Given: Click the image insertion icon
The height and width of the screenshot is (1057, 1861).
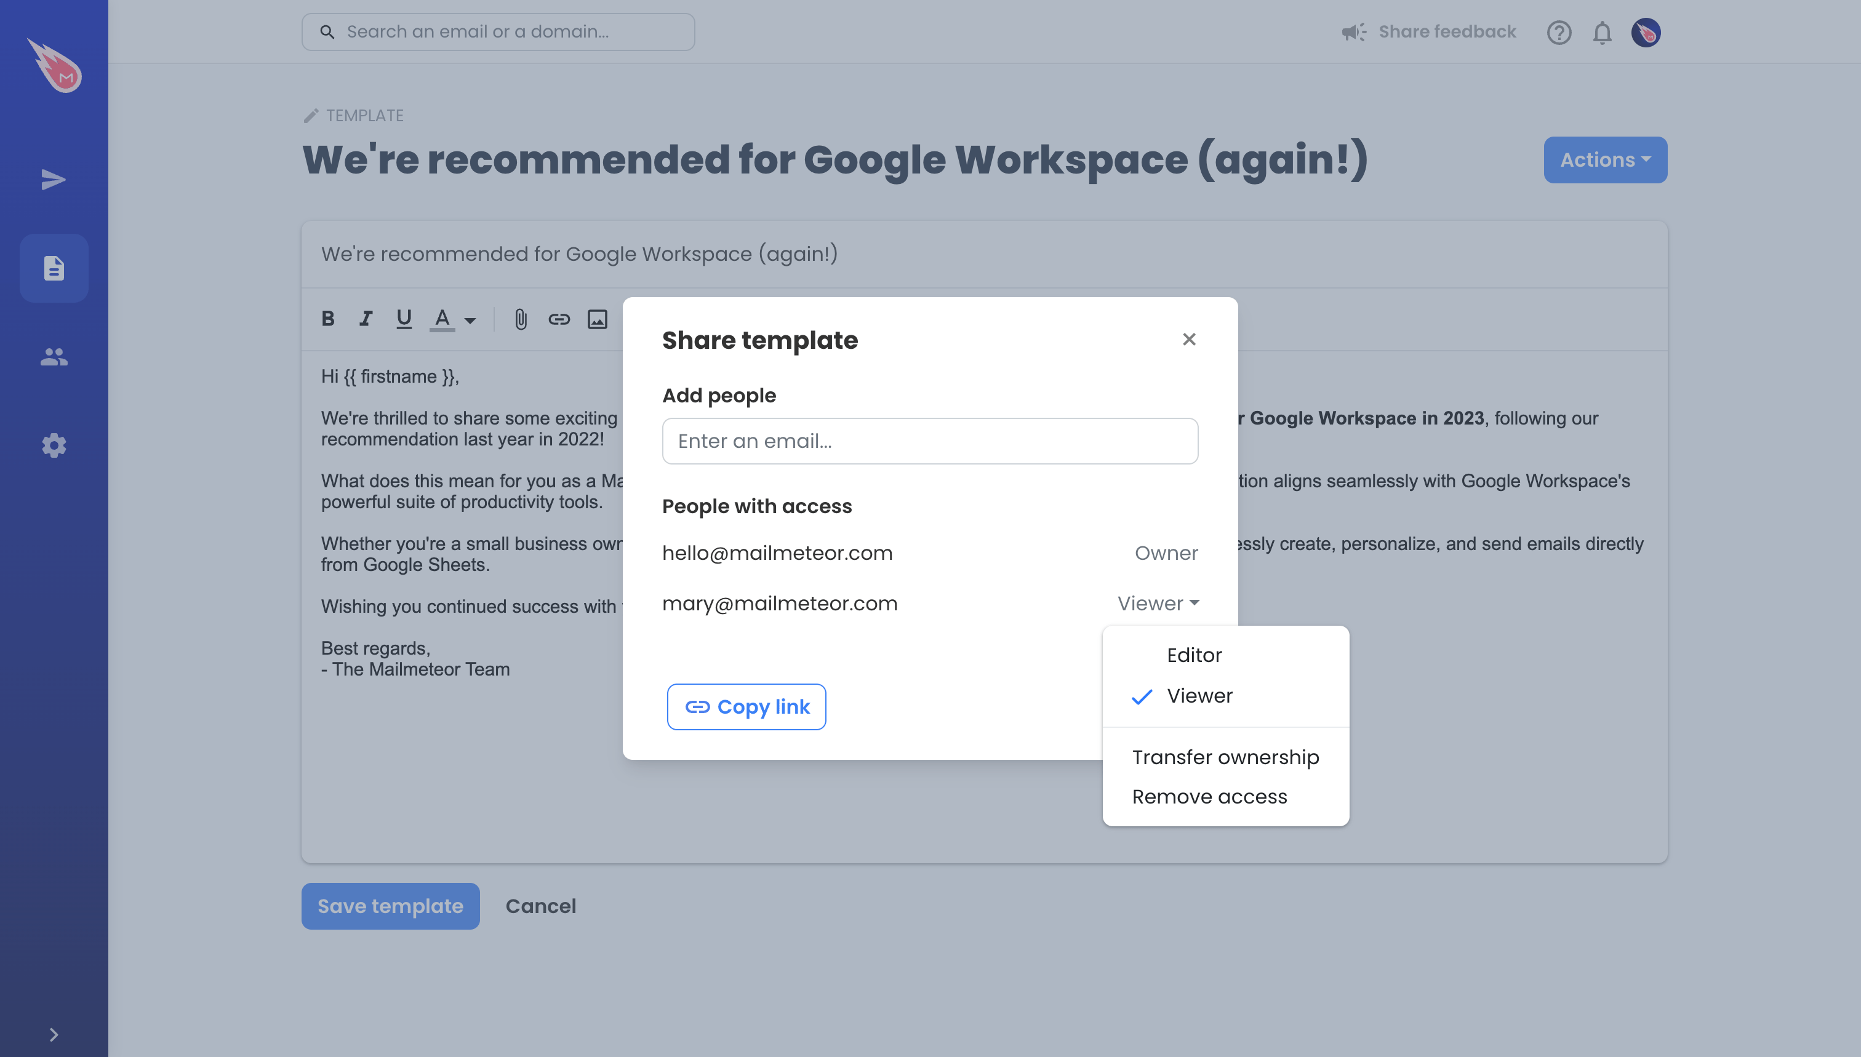Looking at the screenshot, I should point(598,318).
